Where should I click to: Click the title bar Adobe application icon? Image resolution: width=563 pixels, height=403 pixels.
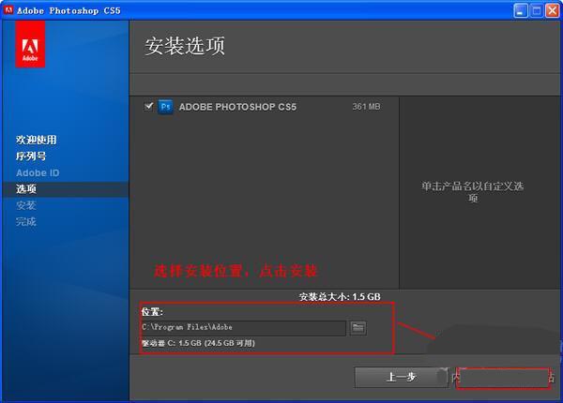pos(8,10)
